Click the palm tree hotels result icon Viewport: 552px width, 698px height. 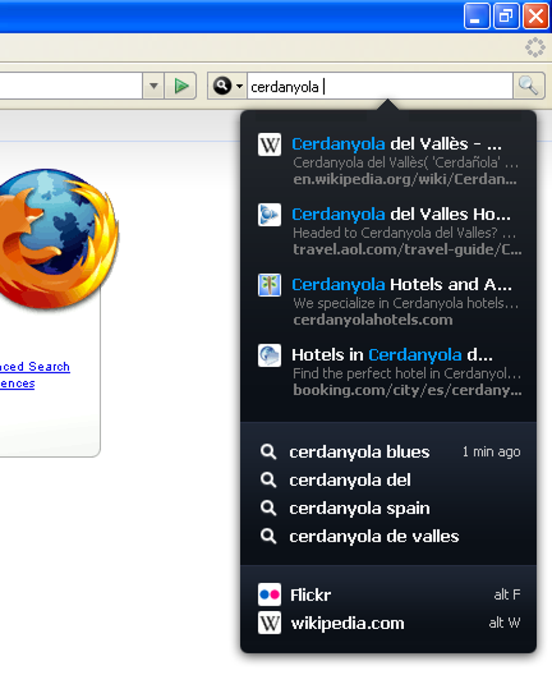[270, 285]
